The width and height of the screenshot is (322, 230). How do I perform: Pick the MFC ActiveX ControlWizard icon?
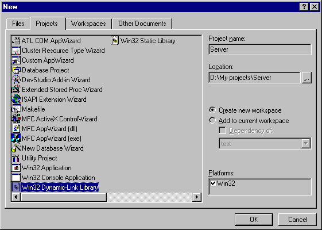click(x=16, y=119)
